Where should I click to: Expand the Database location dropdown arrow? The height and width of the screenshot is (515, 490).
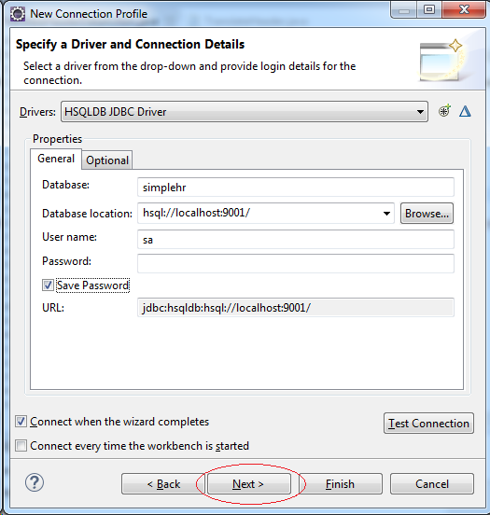pyautogui.click(x=386, y=214)
